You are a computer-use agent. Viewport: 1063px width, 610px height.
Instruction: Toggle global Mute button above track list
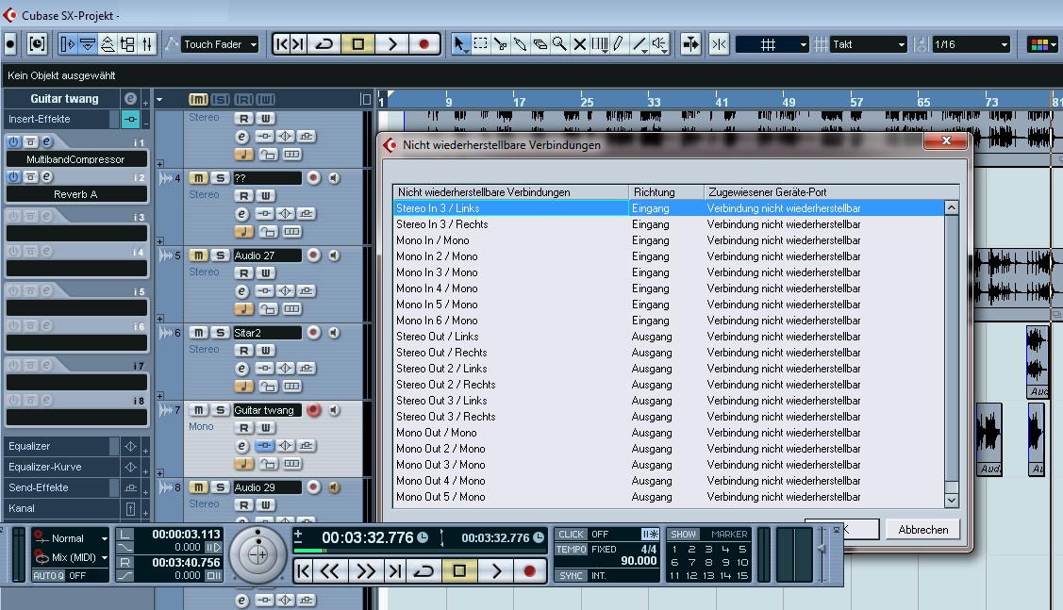coord(198,100)
